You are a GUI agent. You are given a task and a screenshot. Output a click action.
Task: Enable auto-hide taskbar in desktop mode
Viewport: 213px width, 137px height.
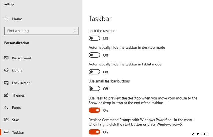(x=94, y=55)
